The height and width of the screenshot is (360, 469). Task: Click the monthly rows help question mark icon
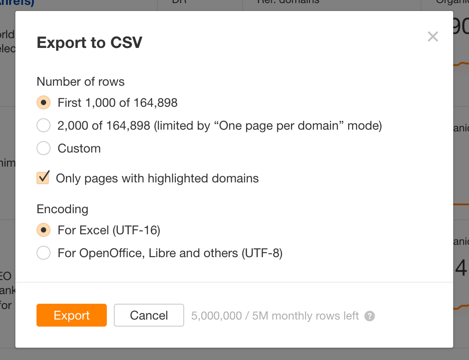click(x=370, y=316)
